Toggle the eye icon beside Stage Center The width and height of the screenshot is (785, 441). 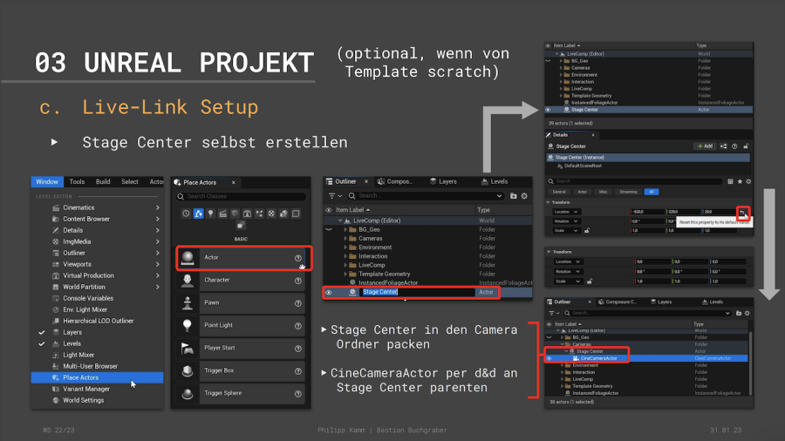click(329, 292)
